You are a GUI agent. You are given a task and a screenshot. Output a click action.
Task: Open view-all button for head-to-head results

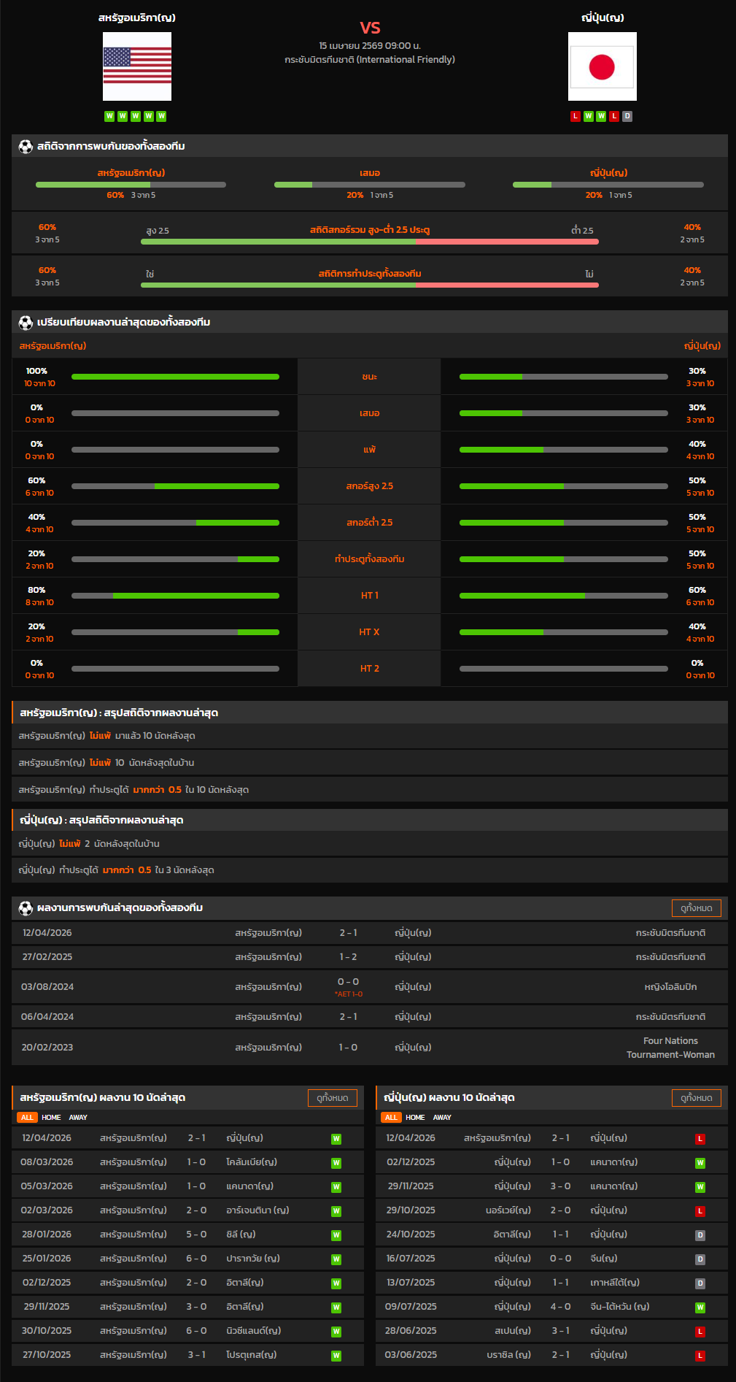tap(696, 907)
